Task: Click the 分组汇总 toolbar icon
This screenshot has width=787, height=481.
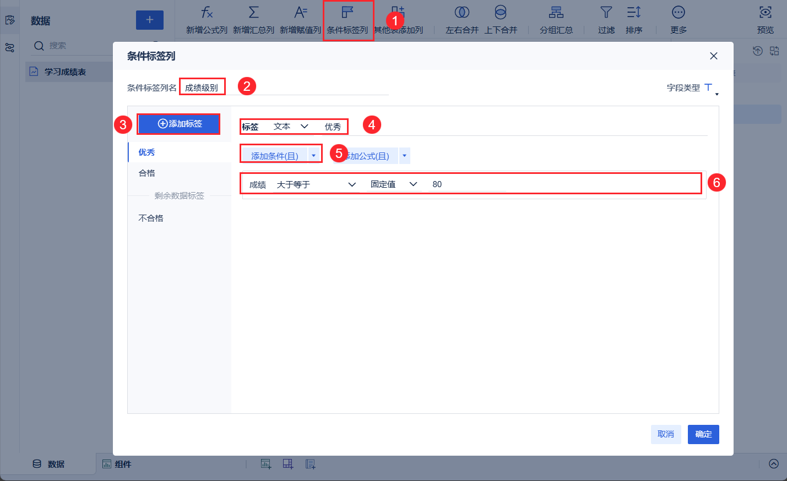Action: 556,12
